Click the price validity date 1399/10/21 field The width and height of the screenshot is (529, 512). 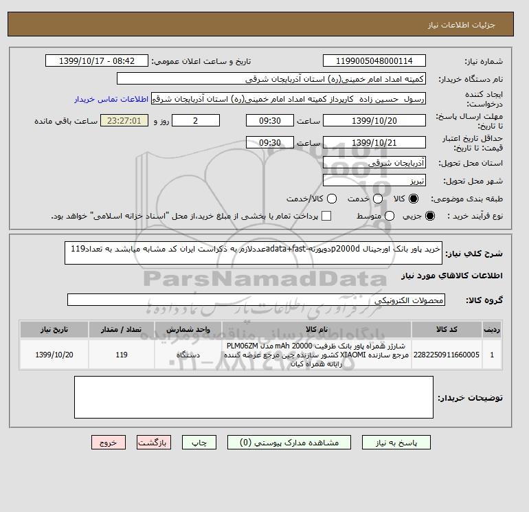[x=374, y=142]
